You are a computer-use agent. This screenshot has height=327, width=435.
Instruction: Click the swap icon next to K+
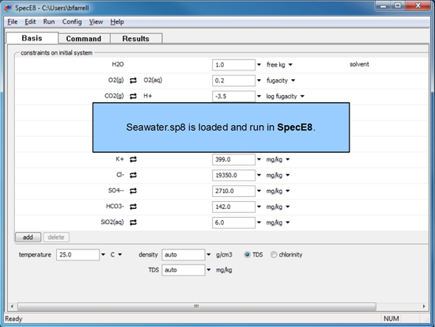click(x=133, y=159)
